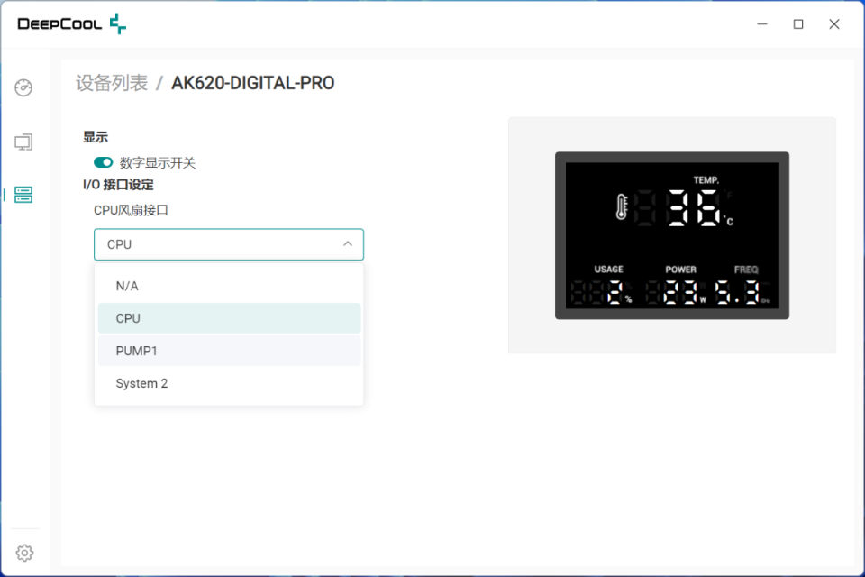The width and height of the screenshot is (865, 577).
Task: Click the 数字显示开关 label text
Action: (x=158, y=163)
